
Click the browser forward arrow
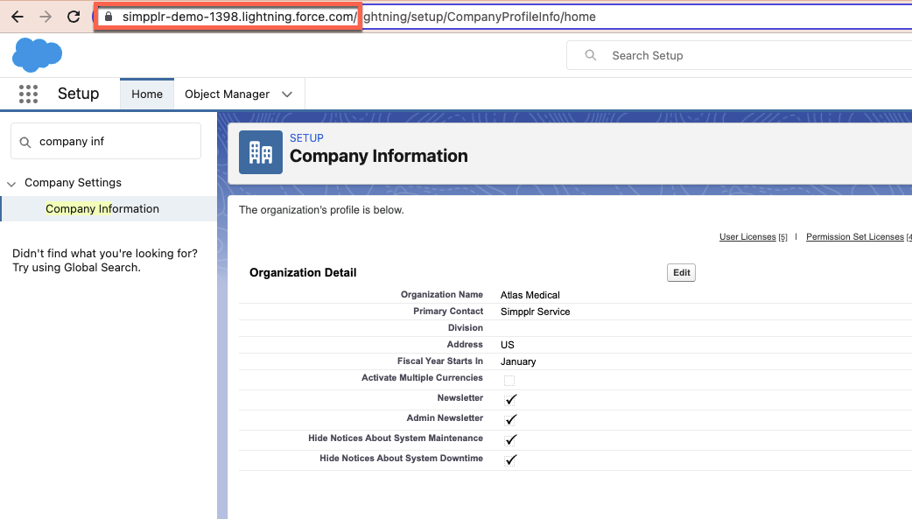(44, 16)
